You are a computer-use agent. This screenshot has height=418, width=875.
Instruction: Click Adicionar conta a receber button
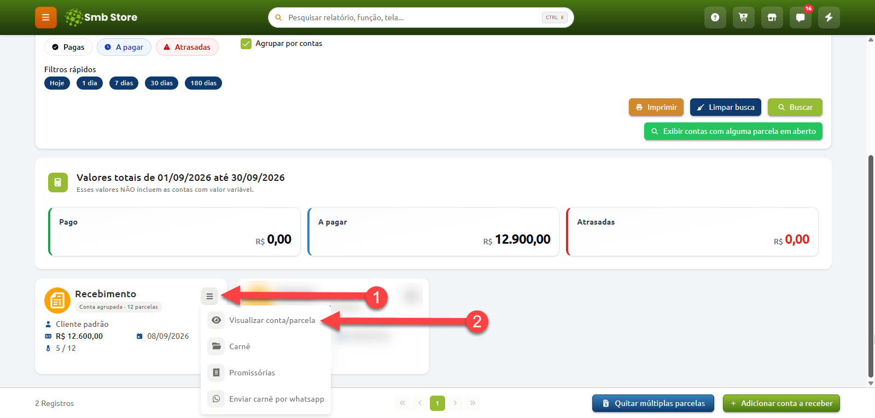[781, 403]
